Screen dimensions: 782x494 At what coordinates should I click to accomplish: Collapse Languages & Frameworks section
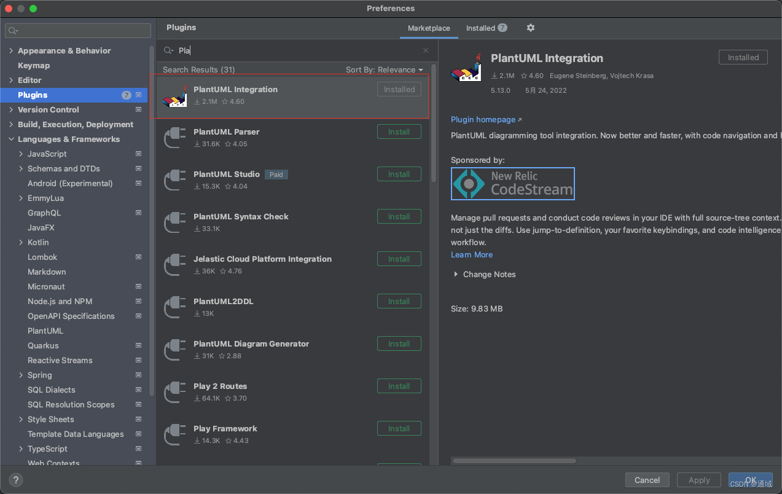11,139
